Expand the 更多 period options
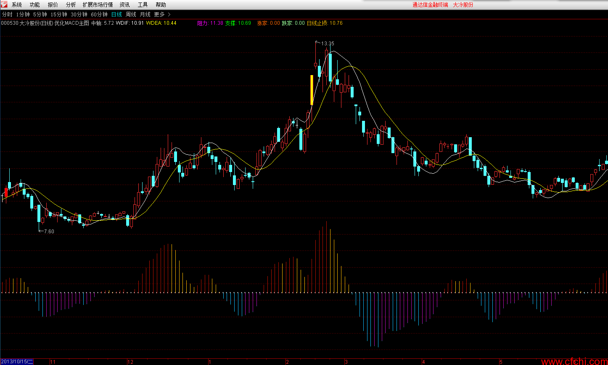Screen dimensions: 608x365 point(159,14)
